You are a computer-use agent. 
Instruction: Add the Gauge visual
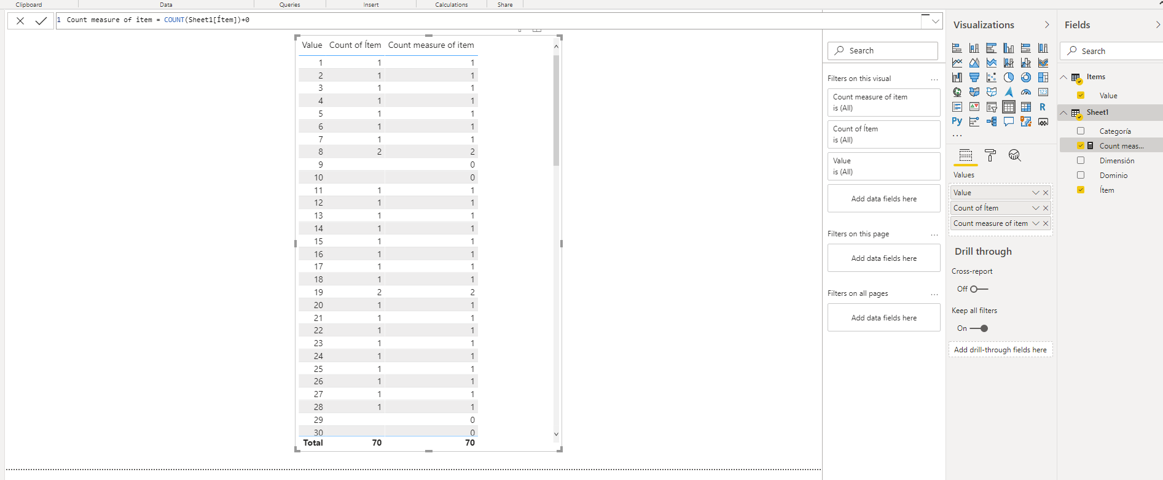coord(1026,92)
